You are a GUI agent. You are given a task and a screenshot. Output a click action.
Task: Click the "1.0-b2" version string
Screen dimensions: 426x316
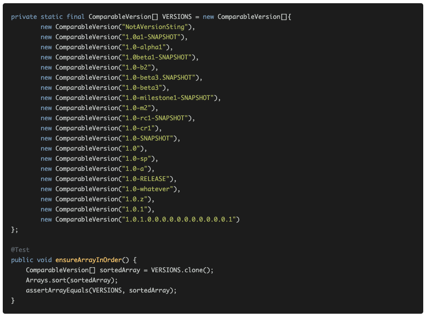point(136,67)
